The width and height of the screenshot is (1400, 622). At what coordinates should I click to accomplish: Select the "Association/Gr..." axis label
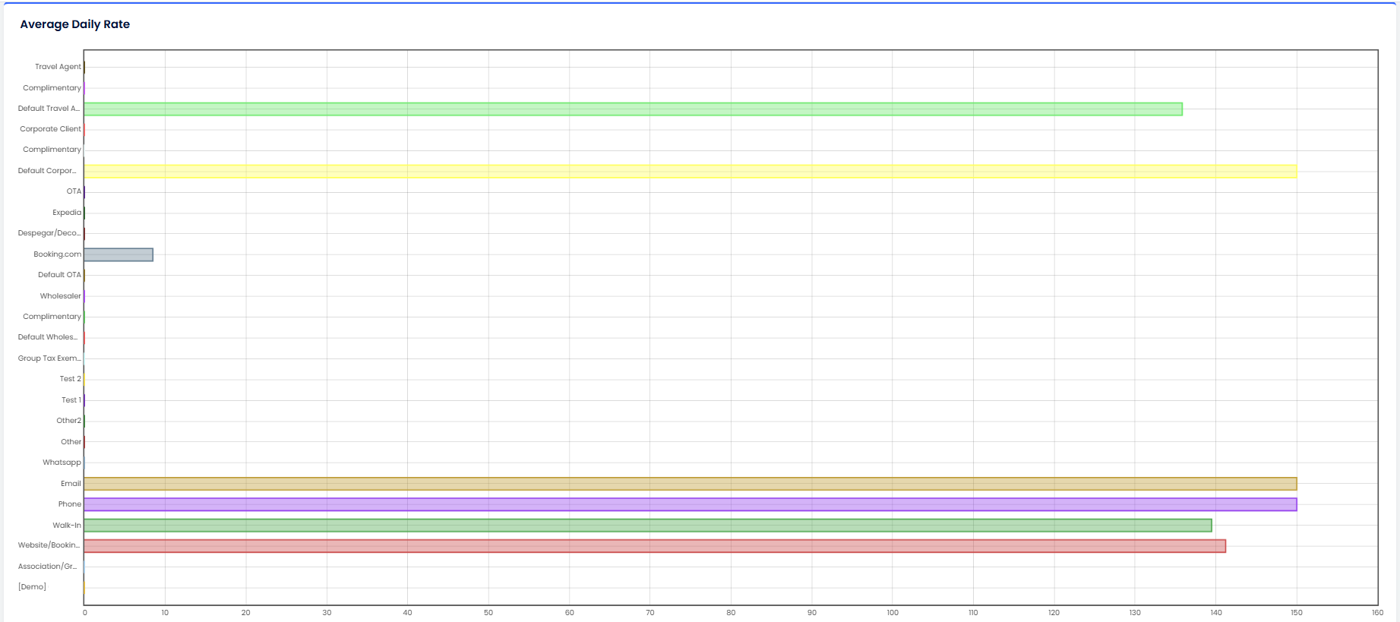click(48, 567)
